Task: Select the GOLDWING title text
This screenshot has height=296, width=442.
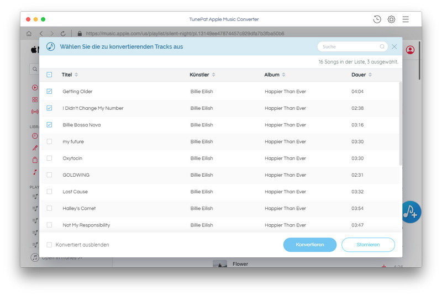Action: click(x=76, y=175)
